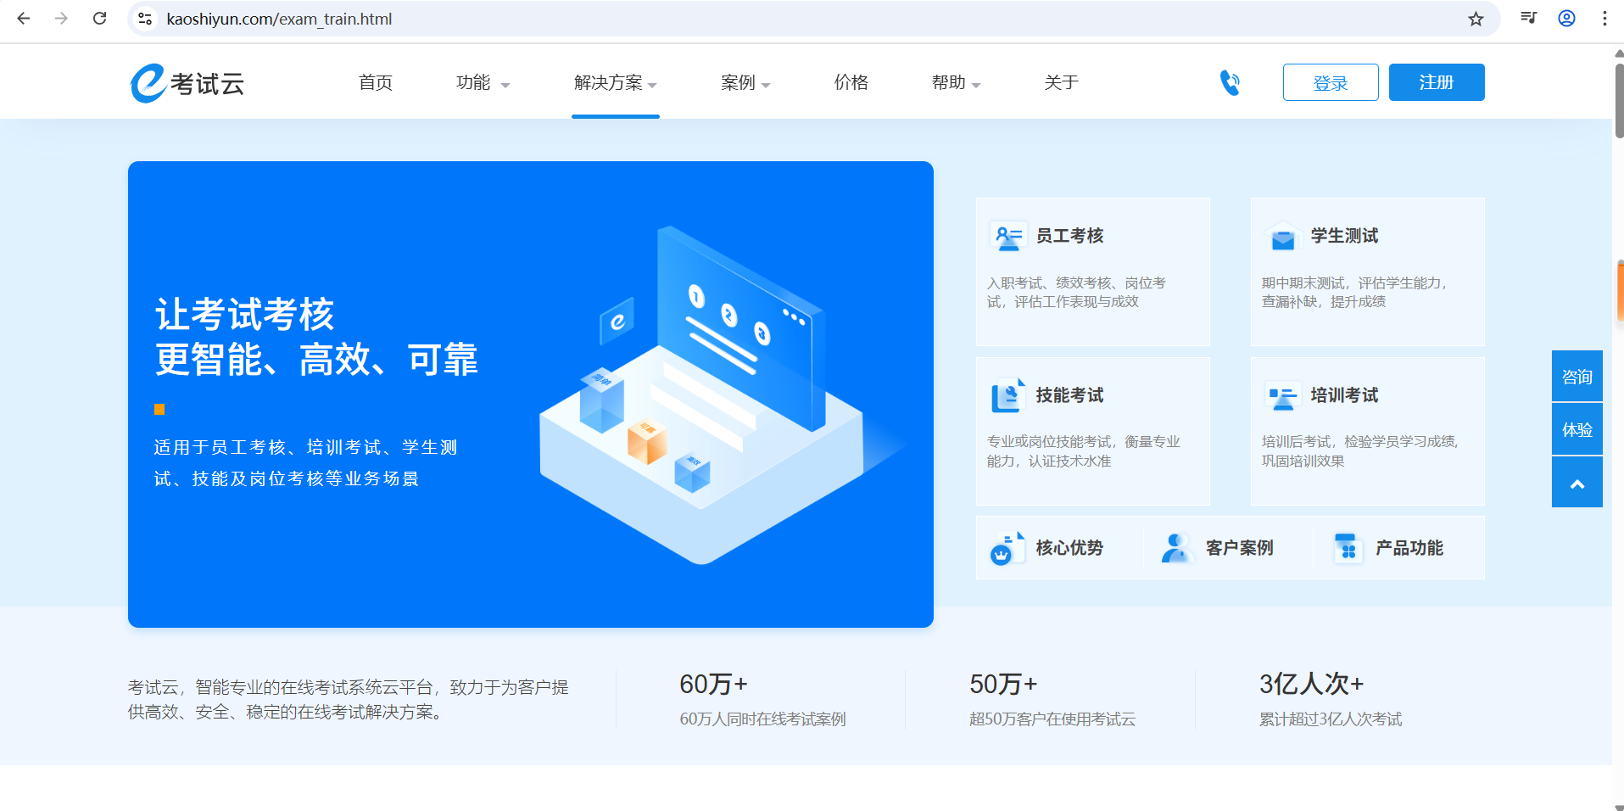Viewport: 1624px width, 811px height.
Task: Open the 关于 nav item
Action: coord(1062,82)
